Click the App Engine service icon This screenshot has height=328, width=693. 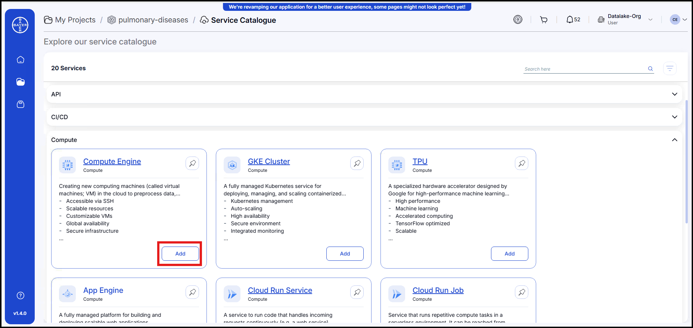(x=68, y=294)
